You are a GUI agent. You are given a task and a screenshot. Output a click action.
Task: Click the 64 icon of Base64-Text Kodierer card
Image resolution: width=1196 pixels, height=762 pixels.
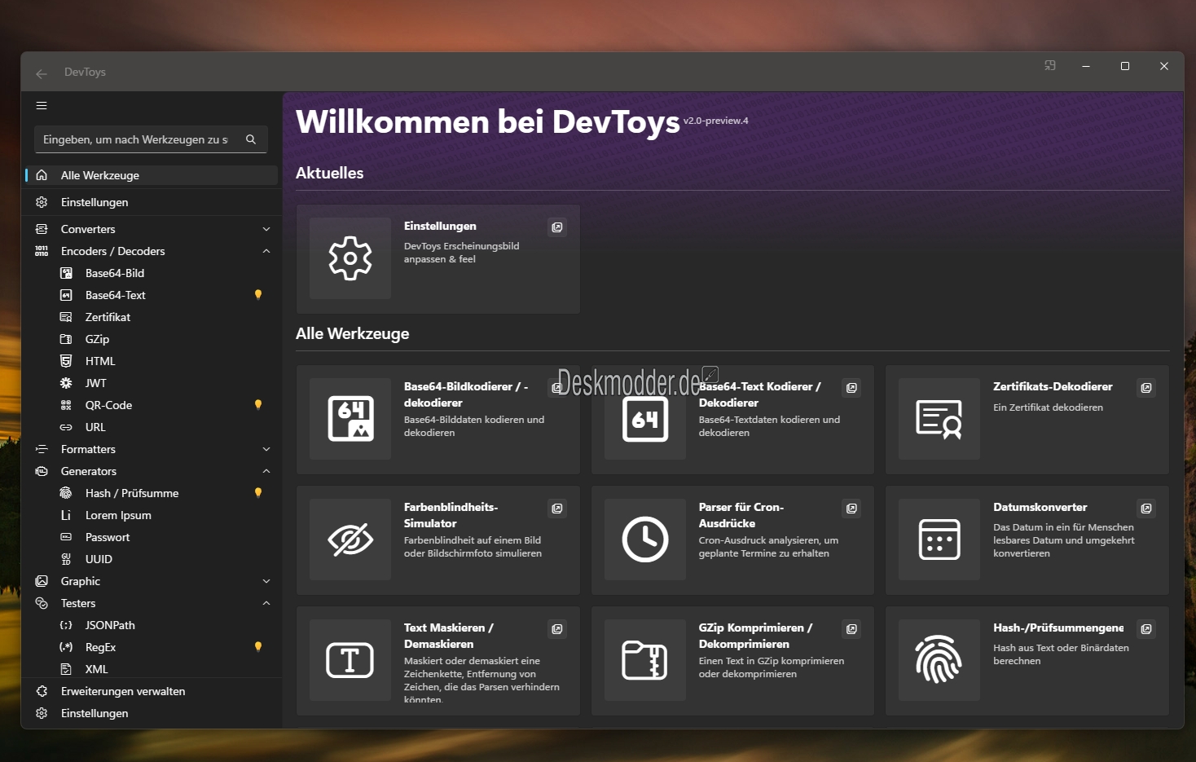645,419
